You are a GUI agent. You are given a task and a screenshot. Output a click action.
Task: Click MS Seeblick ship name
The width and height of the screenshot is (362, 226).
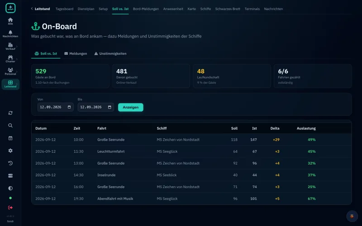(167, 175)
